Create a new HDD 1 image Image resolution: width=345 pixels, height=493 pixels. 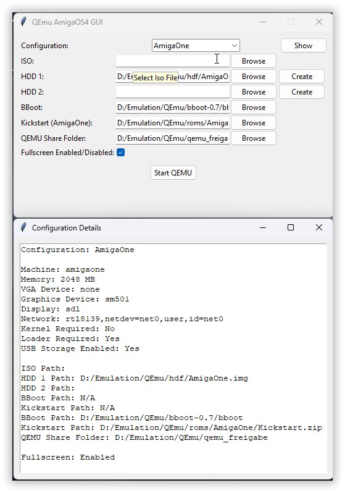click(302, 77)
